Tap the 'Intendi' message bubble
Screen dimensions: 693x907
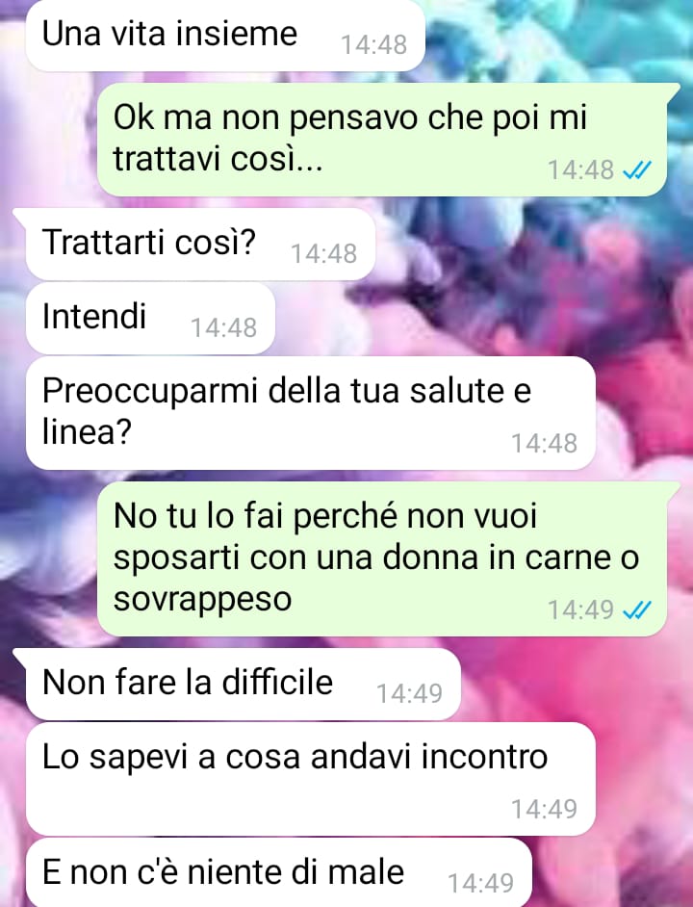point(150,318)
